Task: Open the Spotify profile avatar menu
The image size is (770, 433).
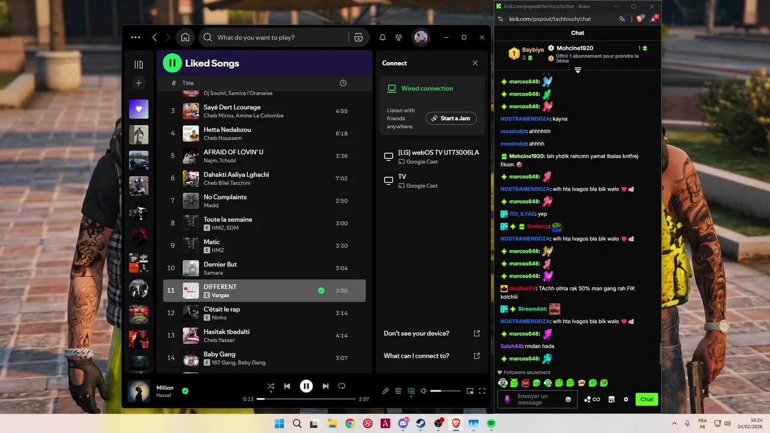Action: tap(421, 37)
